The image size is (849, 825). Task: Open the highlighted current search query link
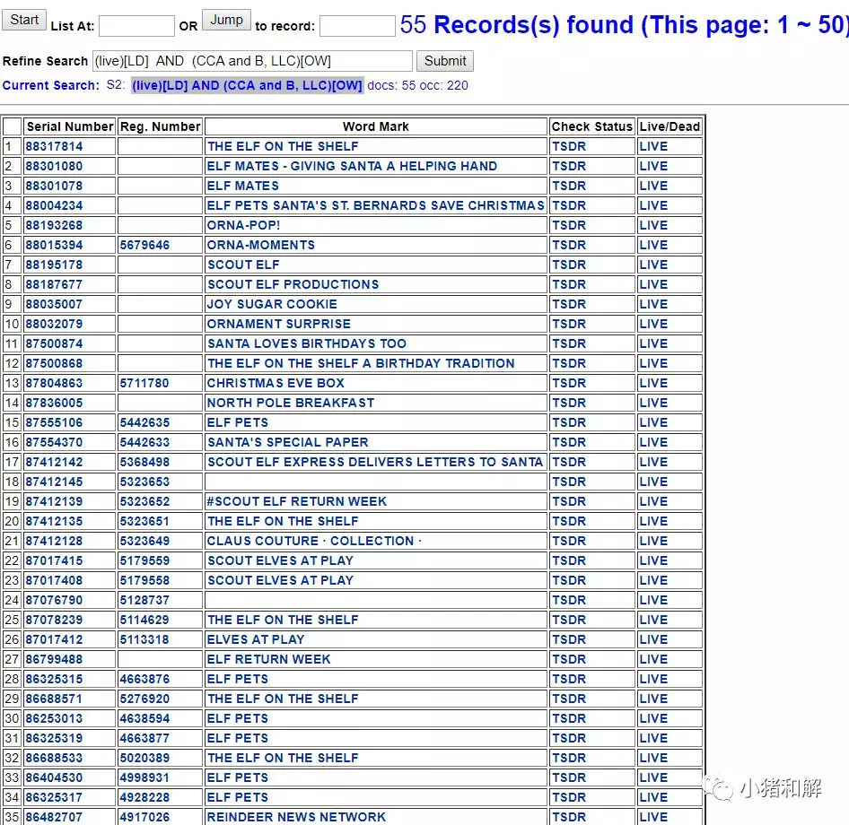pos(248,85)
